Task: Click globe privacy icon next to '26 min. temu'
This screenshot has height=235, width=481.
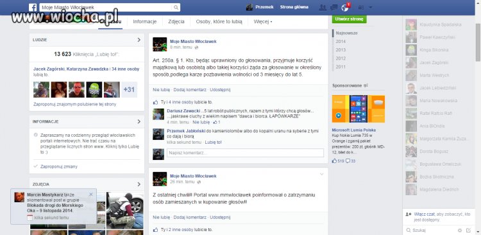Action: pyautogui.click(x=198, y=182)
